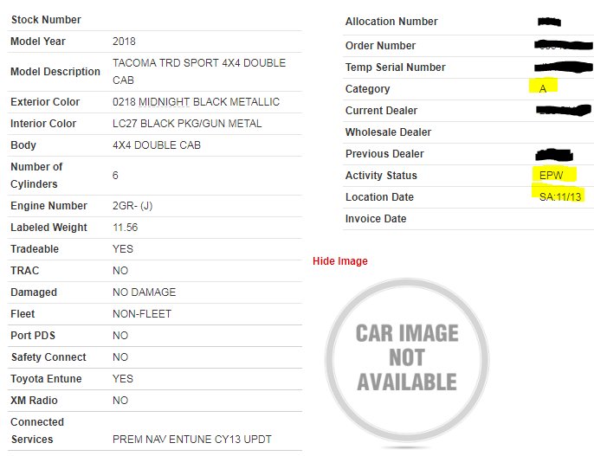Click the Allocation Number label
The height and width of the screenshot is (456, 594).
pos(391,22)
